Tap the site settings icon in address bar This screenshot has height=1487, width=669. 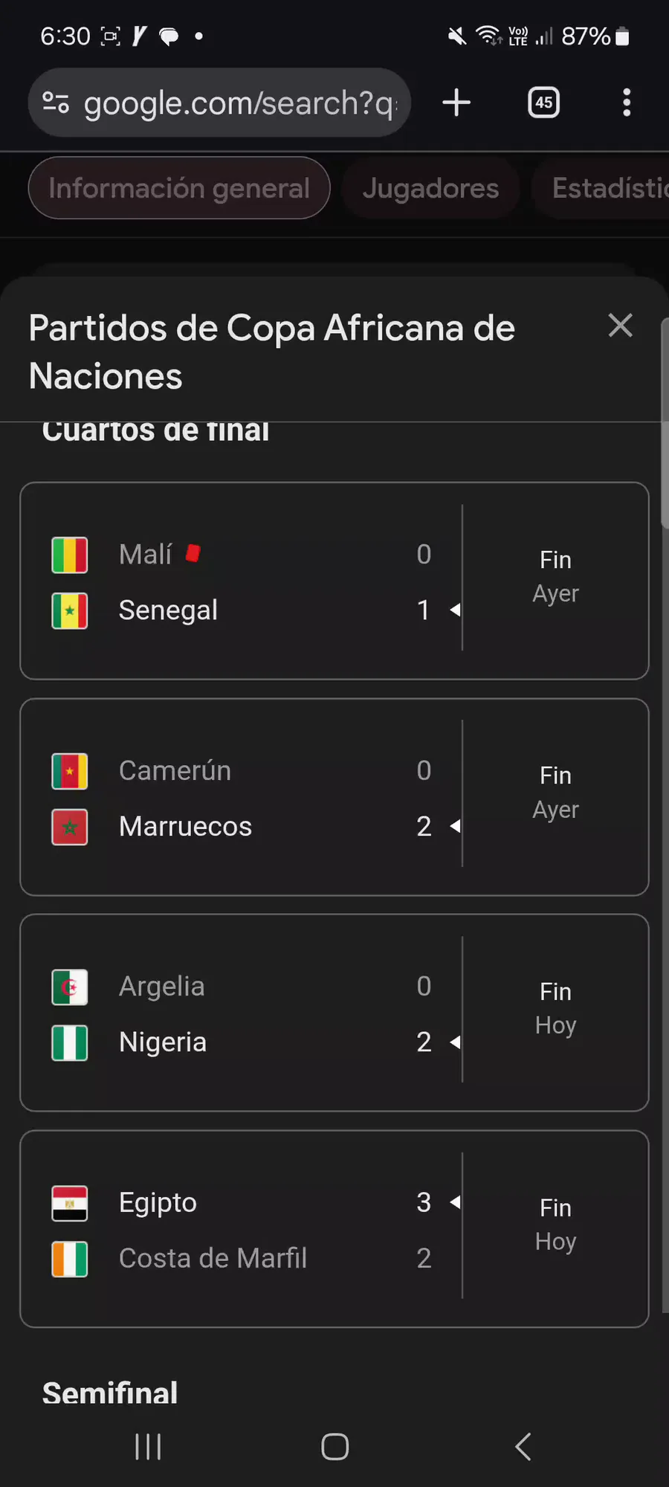(x=56, y=103)
